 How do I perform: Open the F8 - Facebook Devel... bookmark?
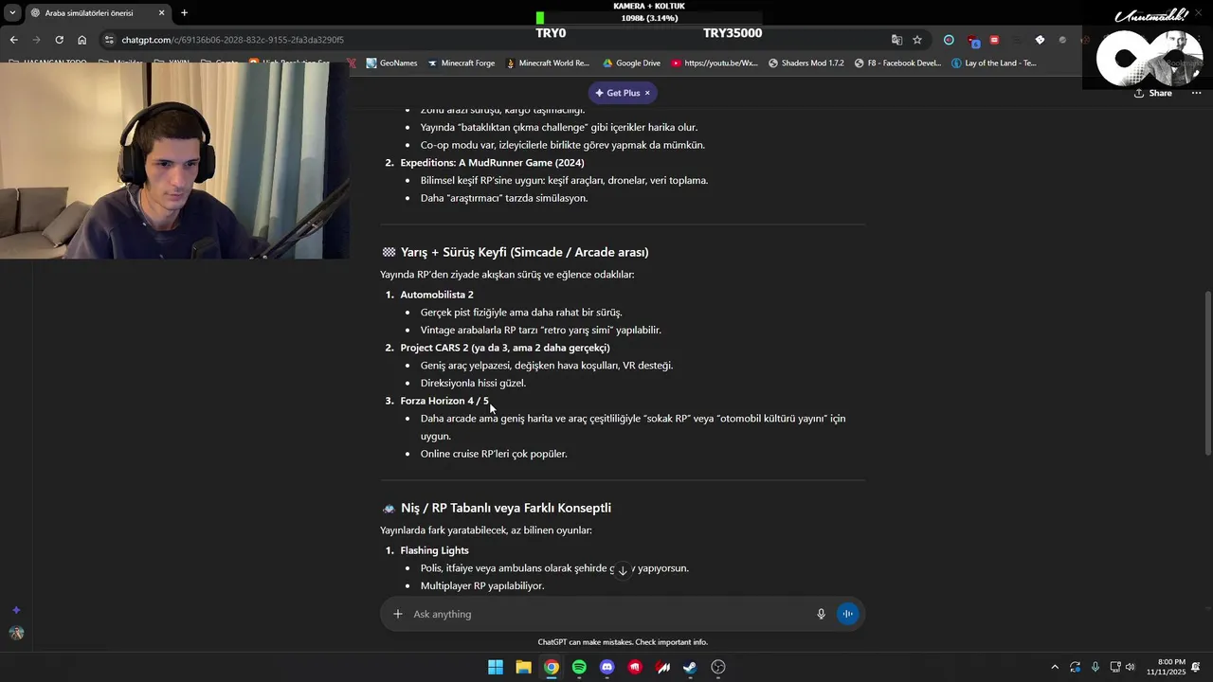[x=897, y=63]
